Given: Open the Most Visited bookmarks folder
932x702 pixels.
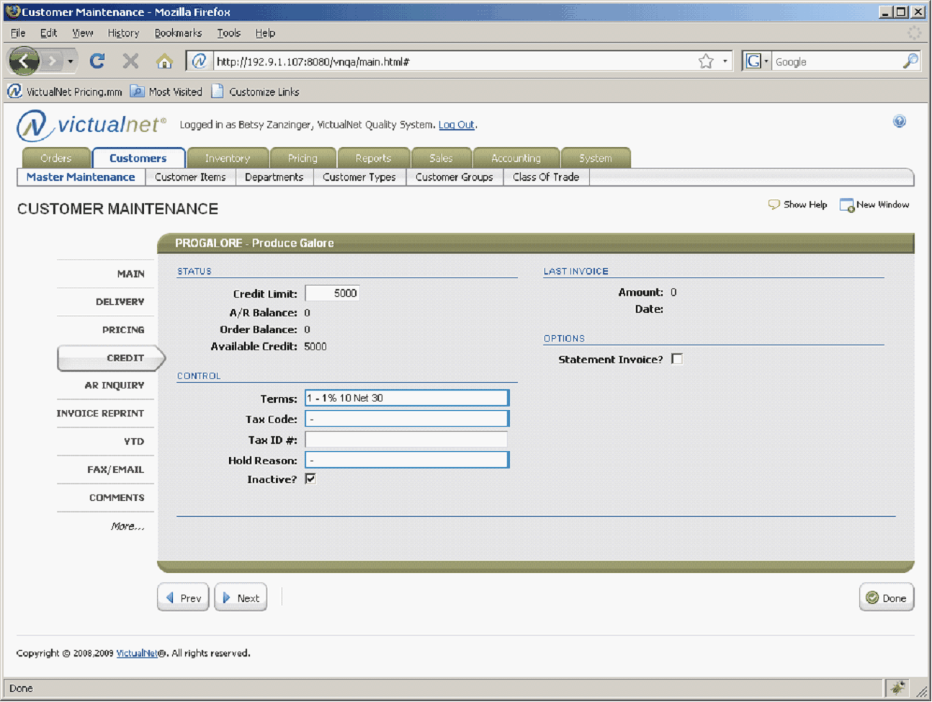Looking at the screenshot, I should point(166,92).
